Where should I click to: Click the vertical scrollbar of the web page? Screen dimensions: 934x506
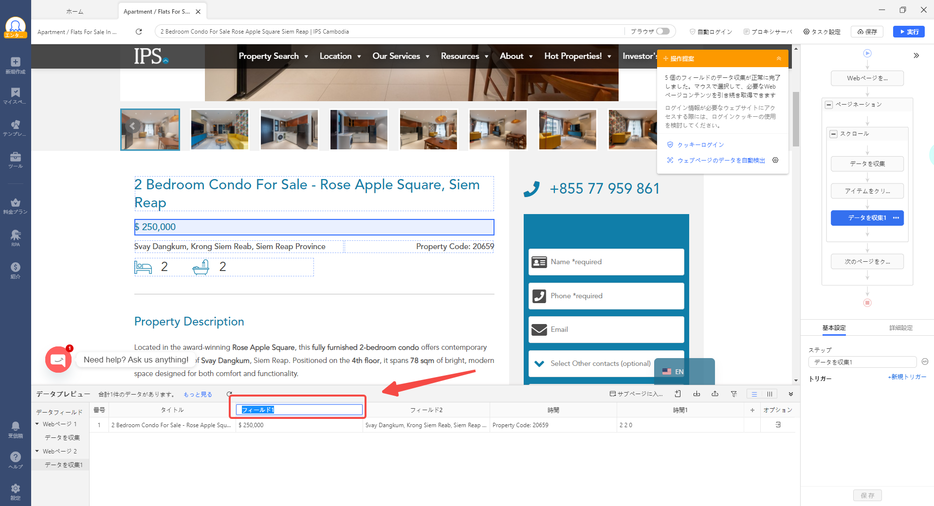coord(796,119)
